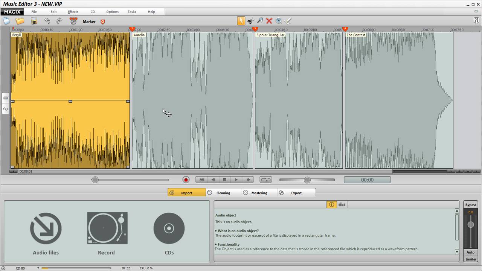
Task: Toggle the Auto button
Action: coord(471,252)
